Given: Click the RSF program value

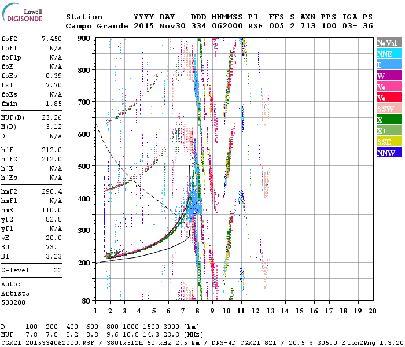Looking at the screenshot, I should pyautogui.click(x=256, y=26).
